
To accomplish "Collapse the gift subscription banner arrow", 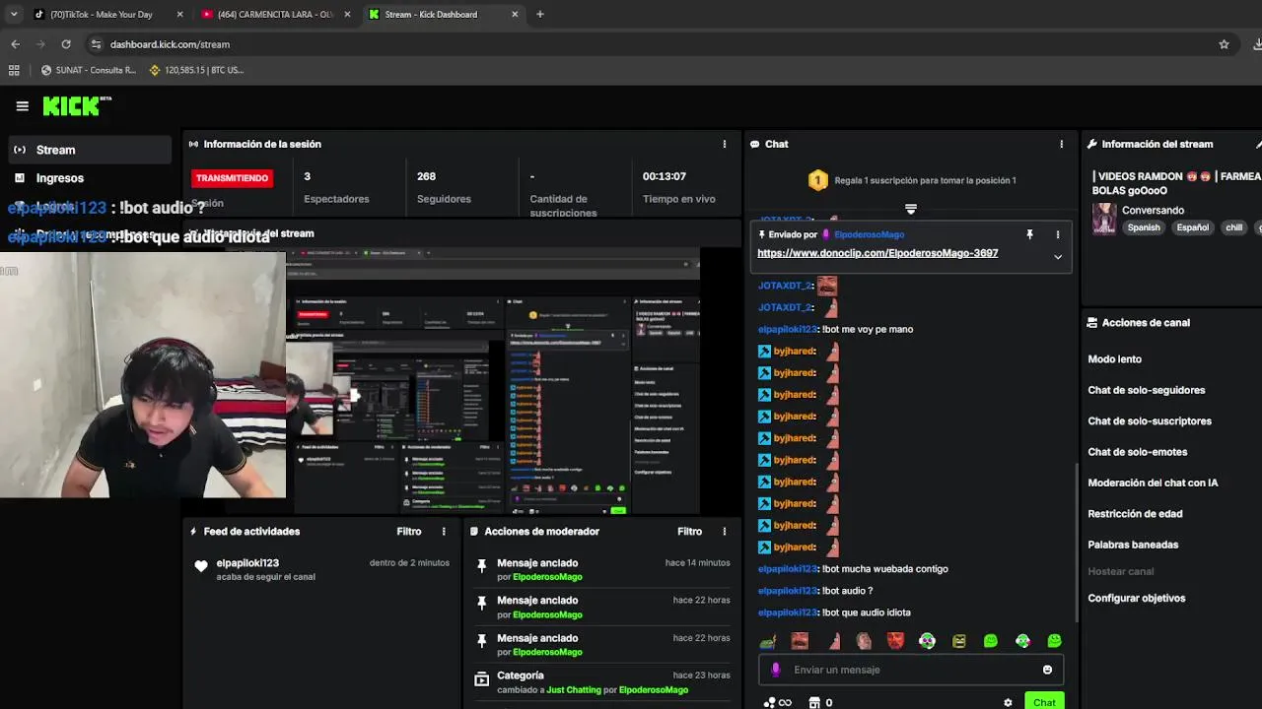I will click(x=911, y=209).
